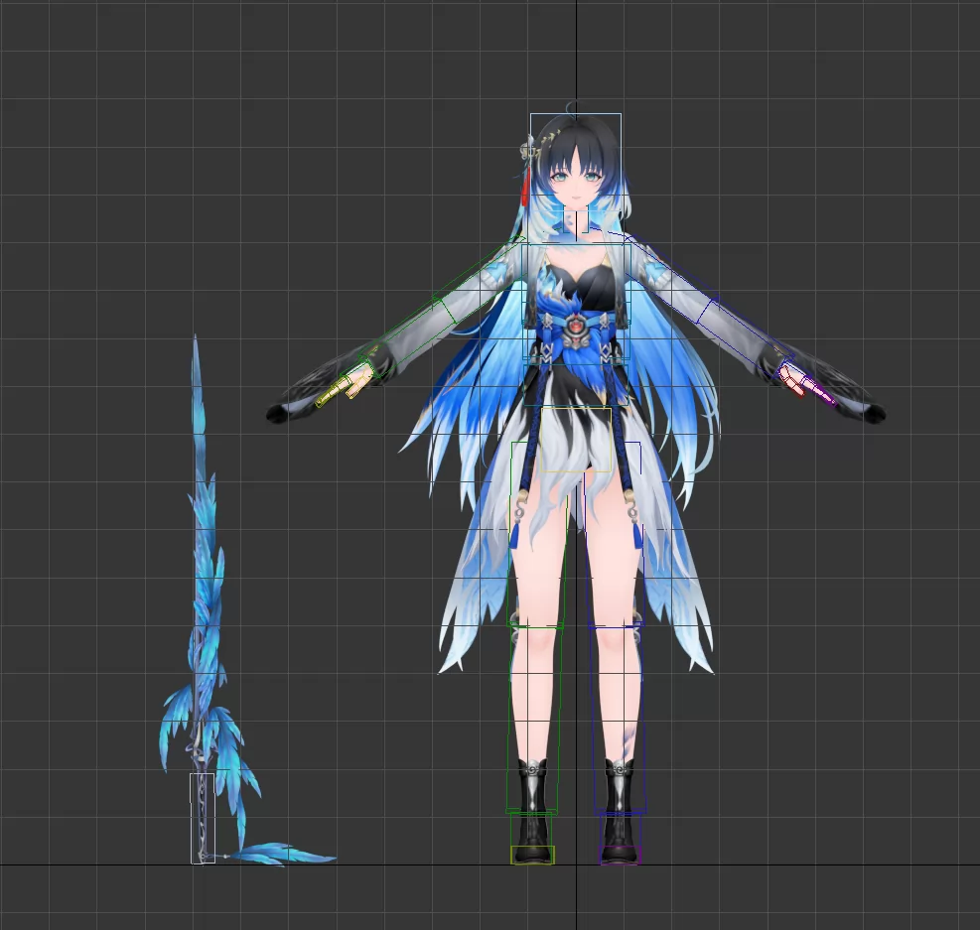Select the purple toe bone box
The image size is (980, 930).
(x=620, y=855)
